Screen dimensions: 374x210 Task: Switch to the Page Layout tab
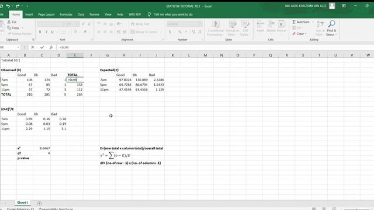click(46, 15)
